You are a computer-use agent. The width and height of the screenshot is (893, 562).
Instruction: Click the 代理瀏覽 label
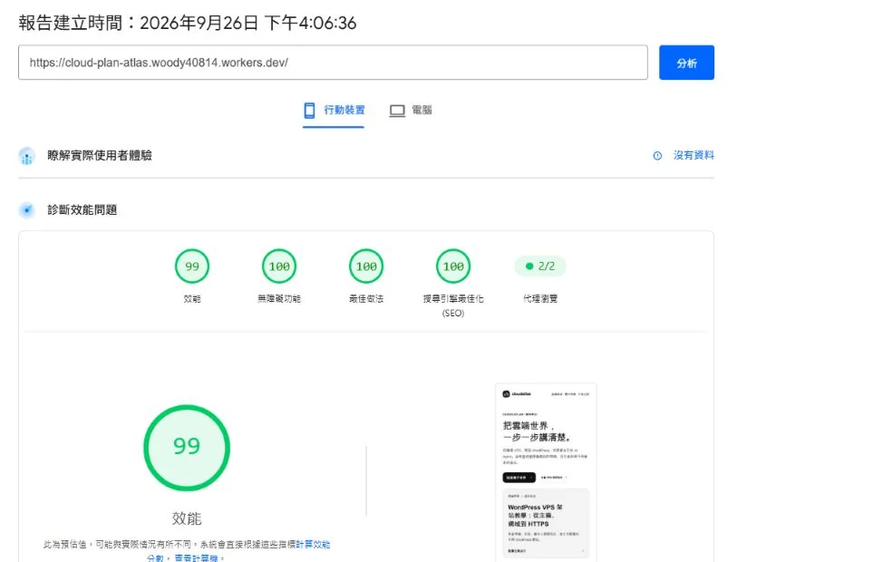[540, 298]
